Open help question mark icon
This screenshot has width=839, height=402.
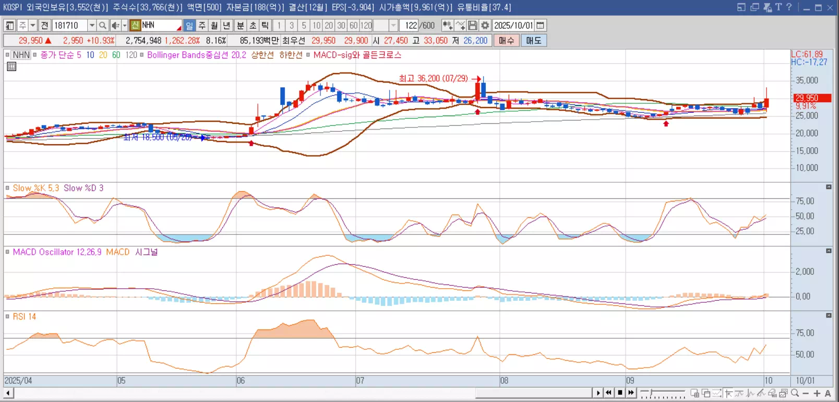[789, 7]
